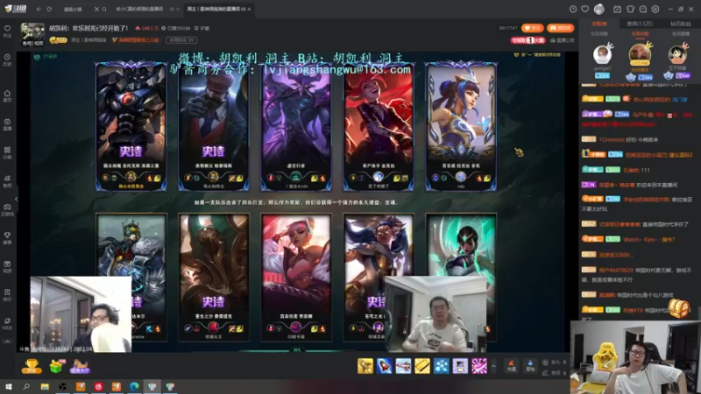Send the blue snowflake gift

tap(442, 366)
